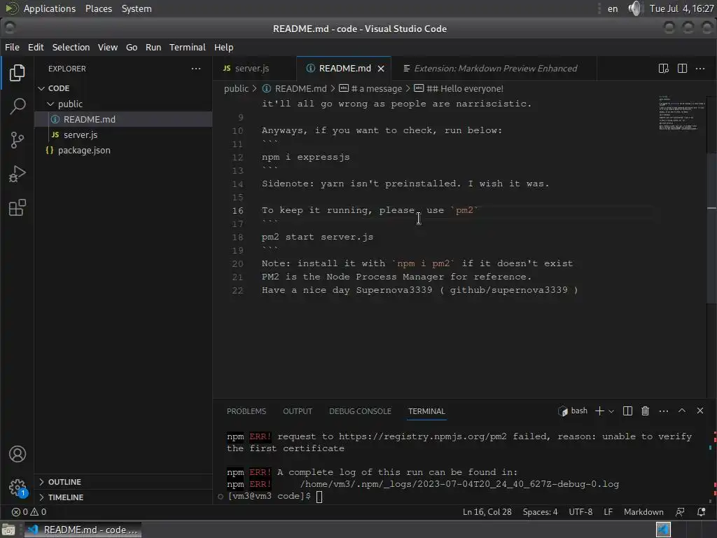Open server.js in explorer tree
717x538 pixels.
[x=123, y=135]
